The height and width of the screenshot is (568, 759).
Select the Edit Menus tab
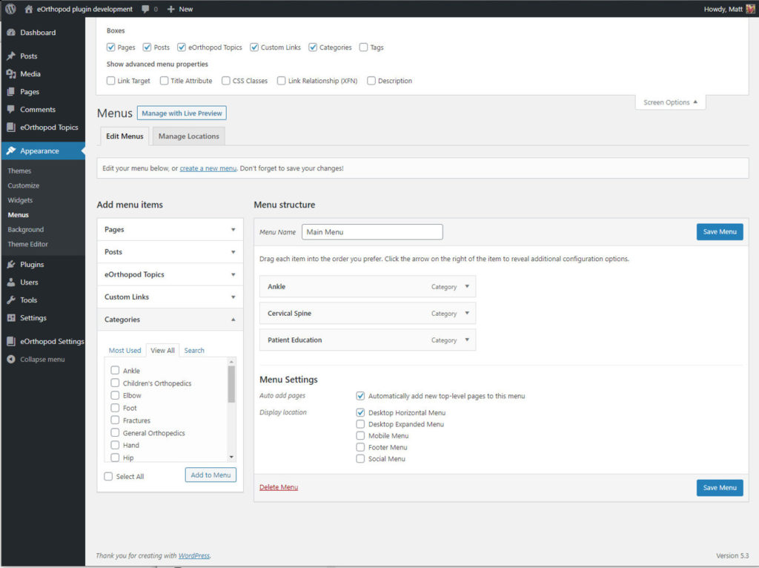click(x=125, y=136)
